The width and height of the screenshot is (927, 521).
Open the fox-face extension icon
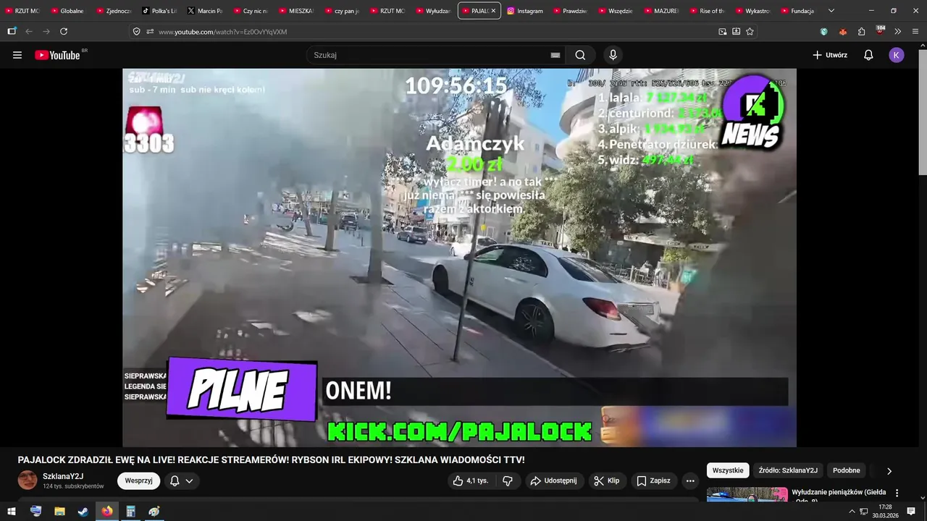pos(842,32)
